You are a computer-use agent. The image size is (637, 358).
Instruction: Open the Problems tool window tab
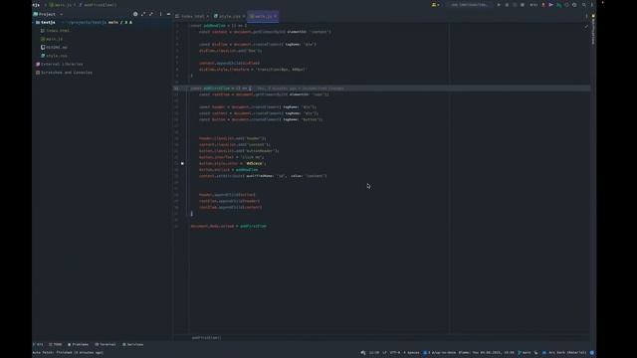coord(78,344)
